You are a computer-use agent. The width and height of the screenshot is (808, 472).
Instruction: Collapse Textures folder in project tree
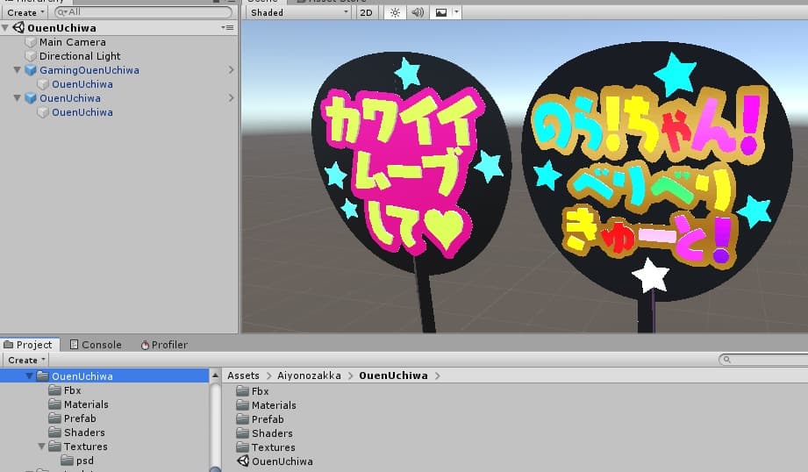[x=42, y=447]
